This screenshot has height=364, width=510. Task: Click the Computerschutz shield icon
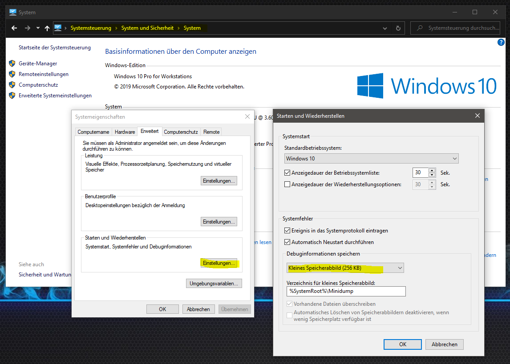12,85
